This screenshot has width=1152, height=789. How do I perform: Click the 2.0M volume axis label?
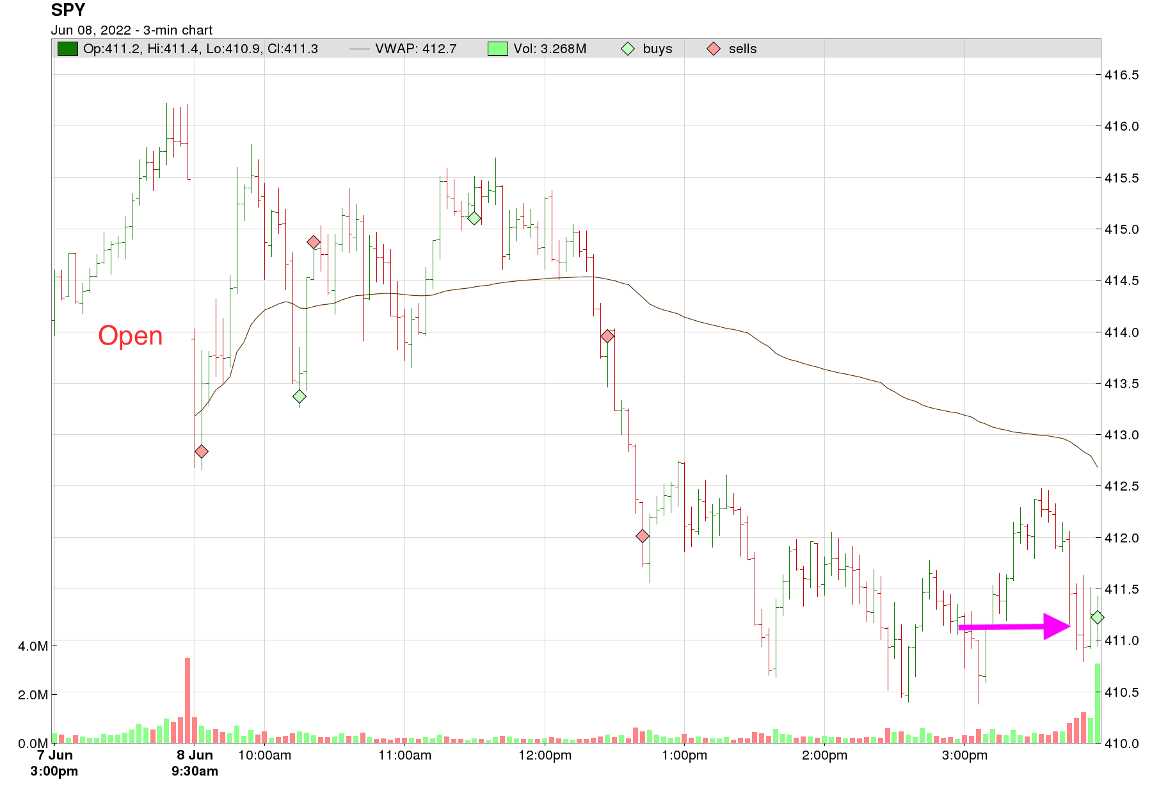33,695
